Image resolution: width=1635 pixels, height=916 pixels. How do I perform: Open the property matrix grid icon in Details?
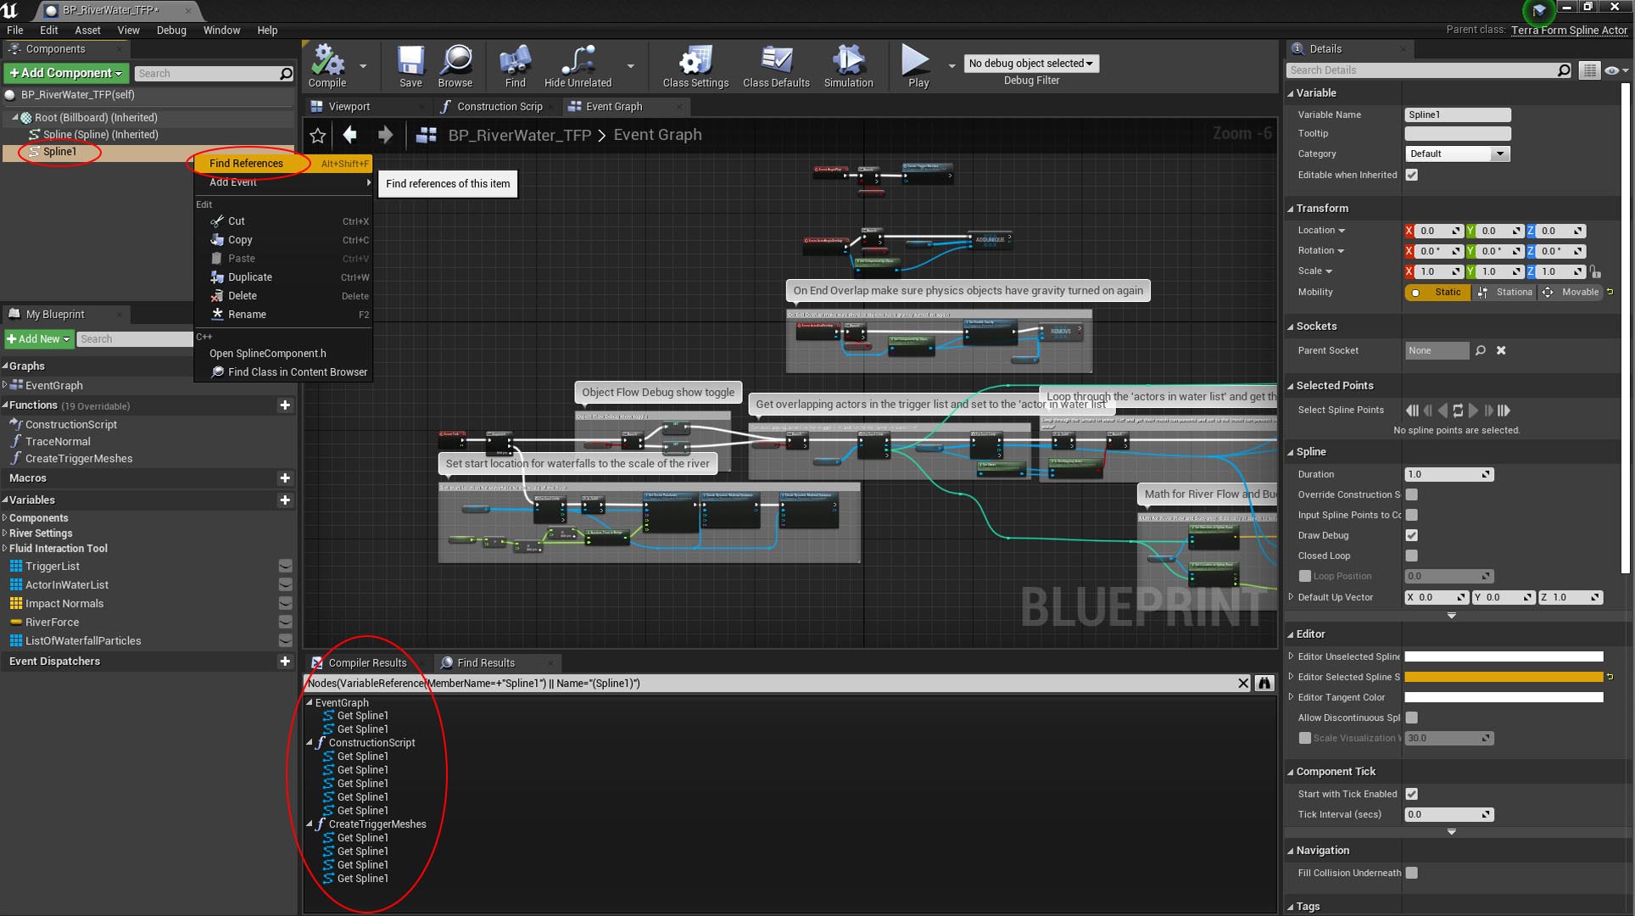[x=1590, y=70]
